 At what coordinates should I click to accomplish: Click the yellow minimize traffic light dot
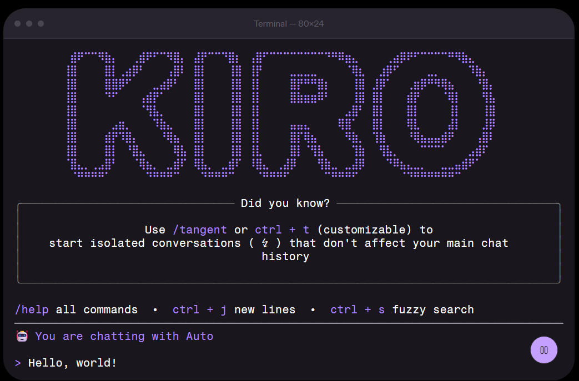[x=29, y=24]
